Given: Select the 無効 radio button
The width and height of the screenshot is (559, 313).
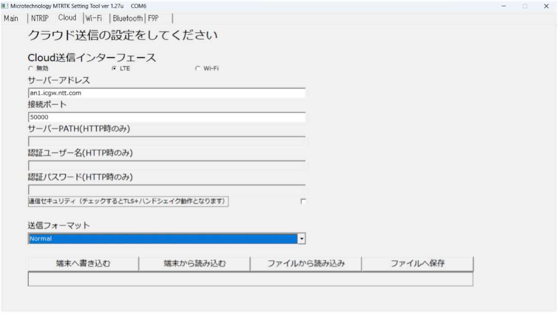Looking at the screenshot, I should (x=31, y=69).
